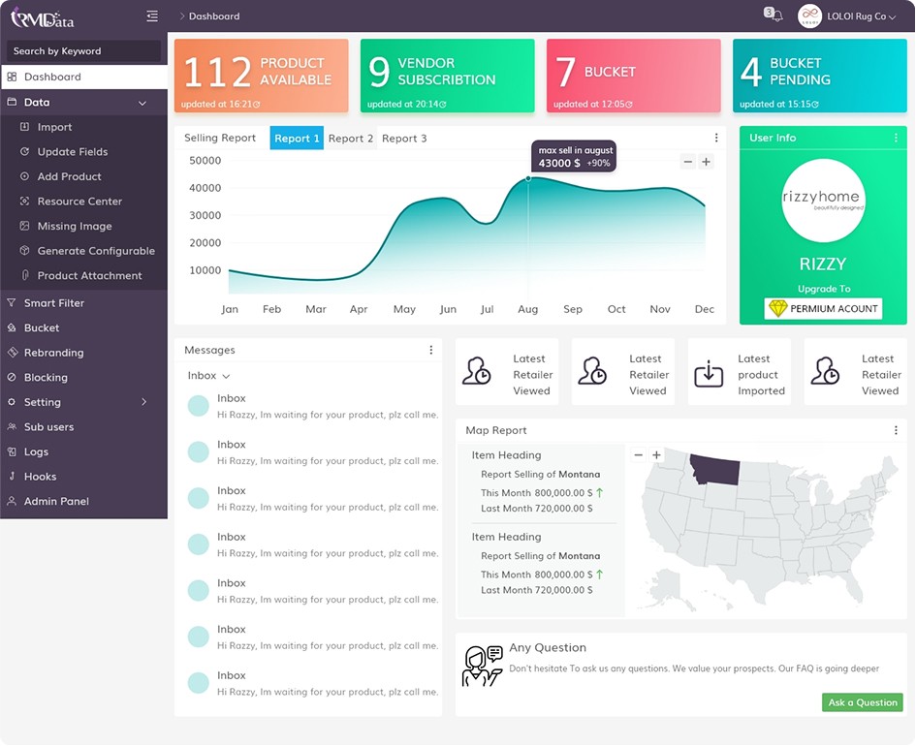916x746 pixels.
Task: Click the Product Attachment paperclip icon
Action: coord(24,275)
